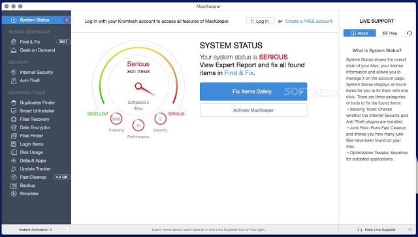The image size is (418, 237).
Task: Collapse Live Support with the double chevron
Action: pyautogui.click(x=410, y=230)
